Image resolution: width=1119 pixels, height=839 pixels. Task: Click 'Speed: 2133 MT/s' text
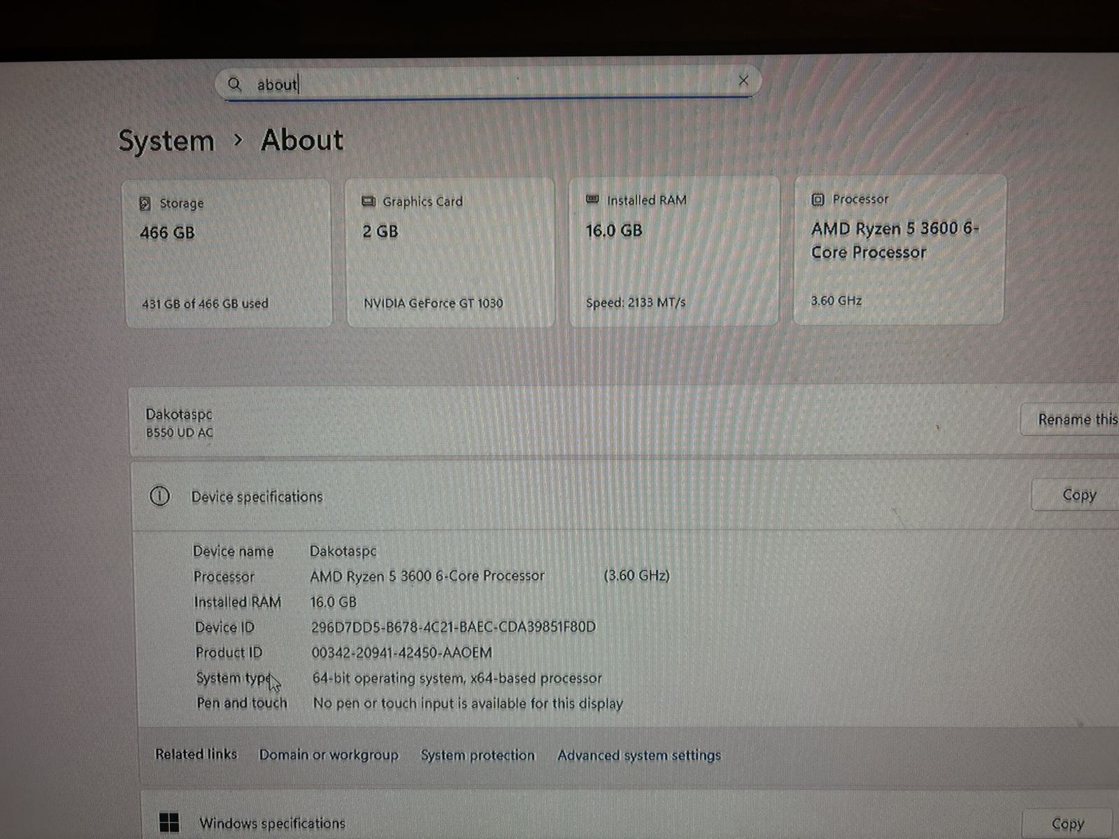pos(636,302)
